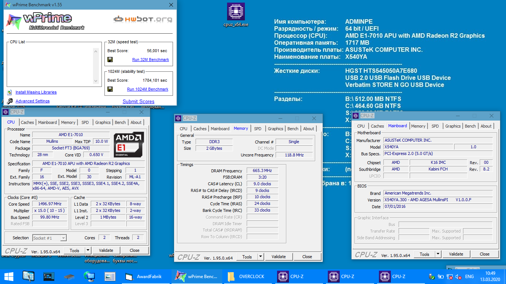Click the ENG language indicator
Screen dimensions: 506x284
point(469,276)
